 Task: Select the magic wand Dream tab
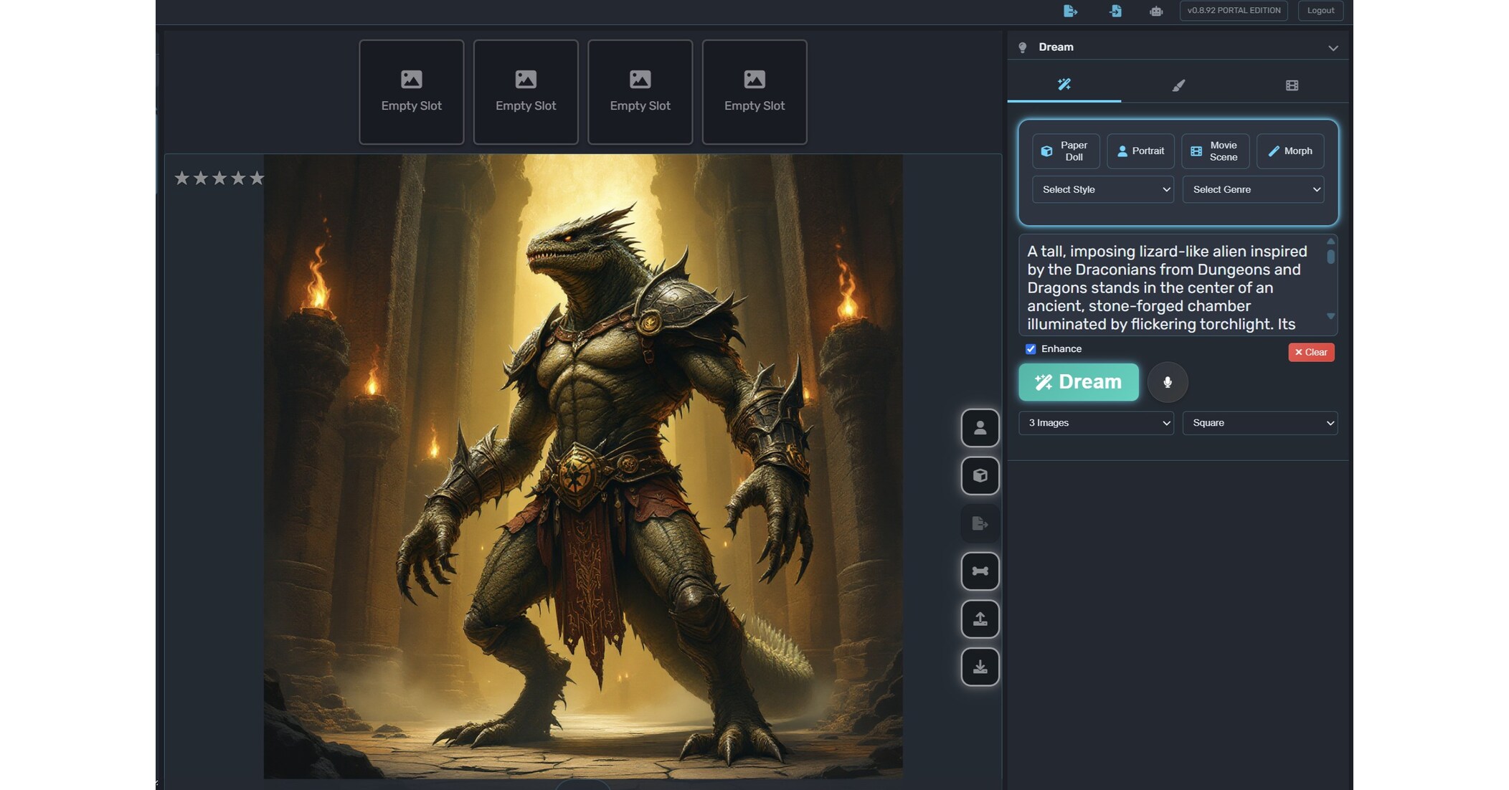point(1064,84)
